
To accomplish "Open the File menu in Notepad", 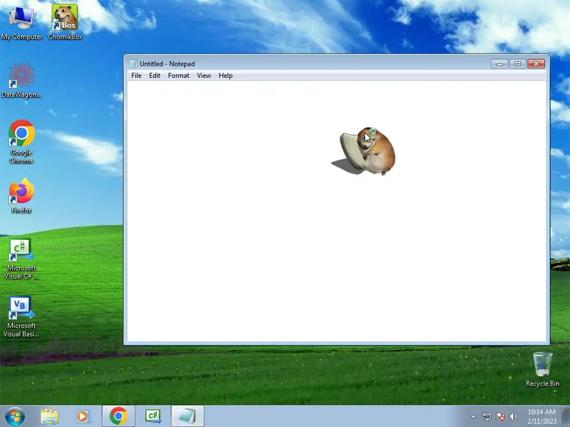I will 136,76.
